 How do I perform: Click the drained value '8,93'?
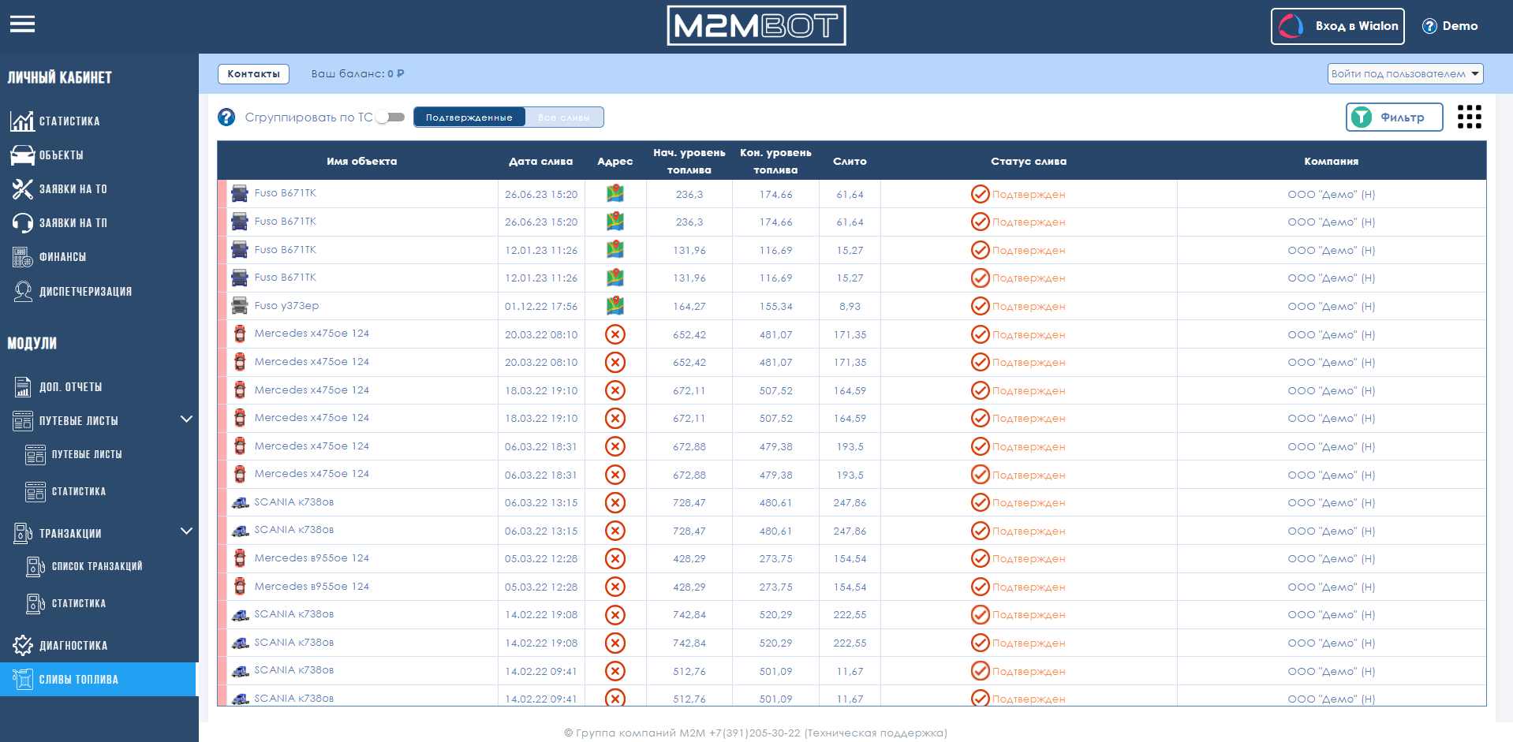[850, 306]
